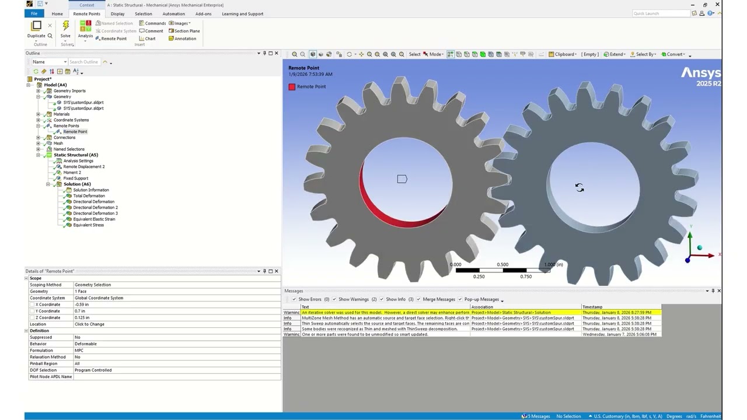Click the 5 Messages status bar entry
This screenshot has height=420, width=747.
(536, 416)
